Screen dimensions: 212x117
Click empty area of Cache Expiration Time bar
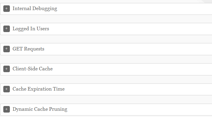point(135,89)
